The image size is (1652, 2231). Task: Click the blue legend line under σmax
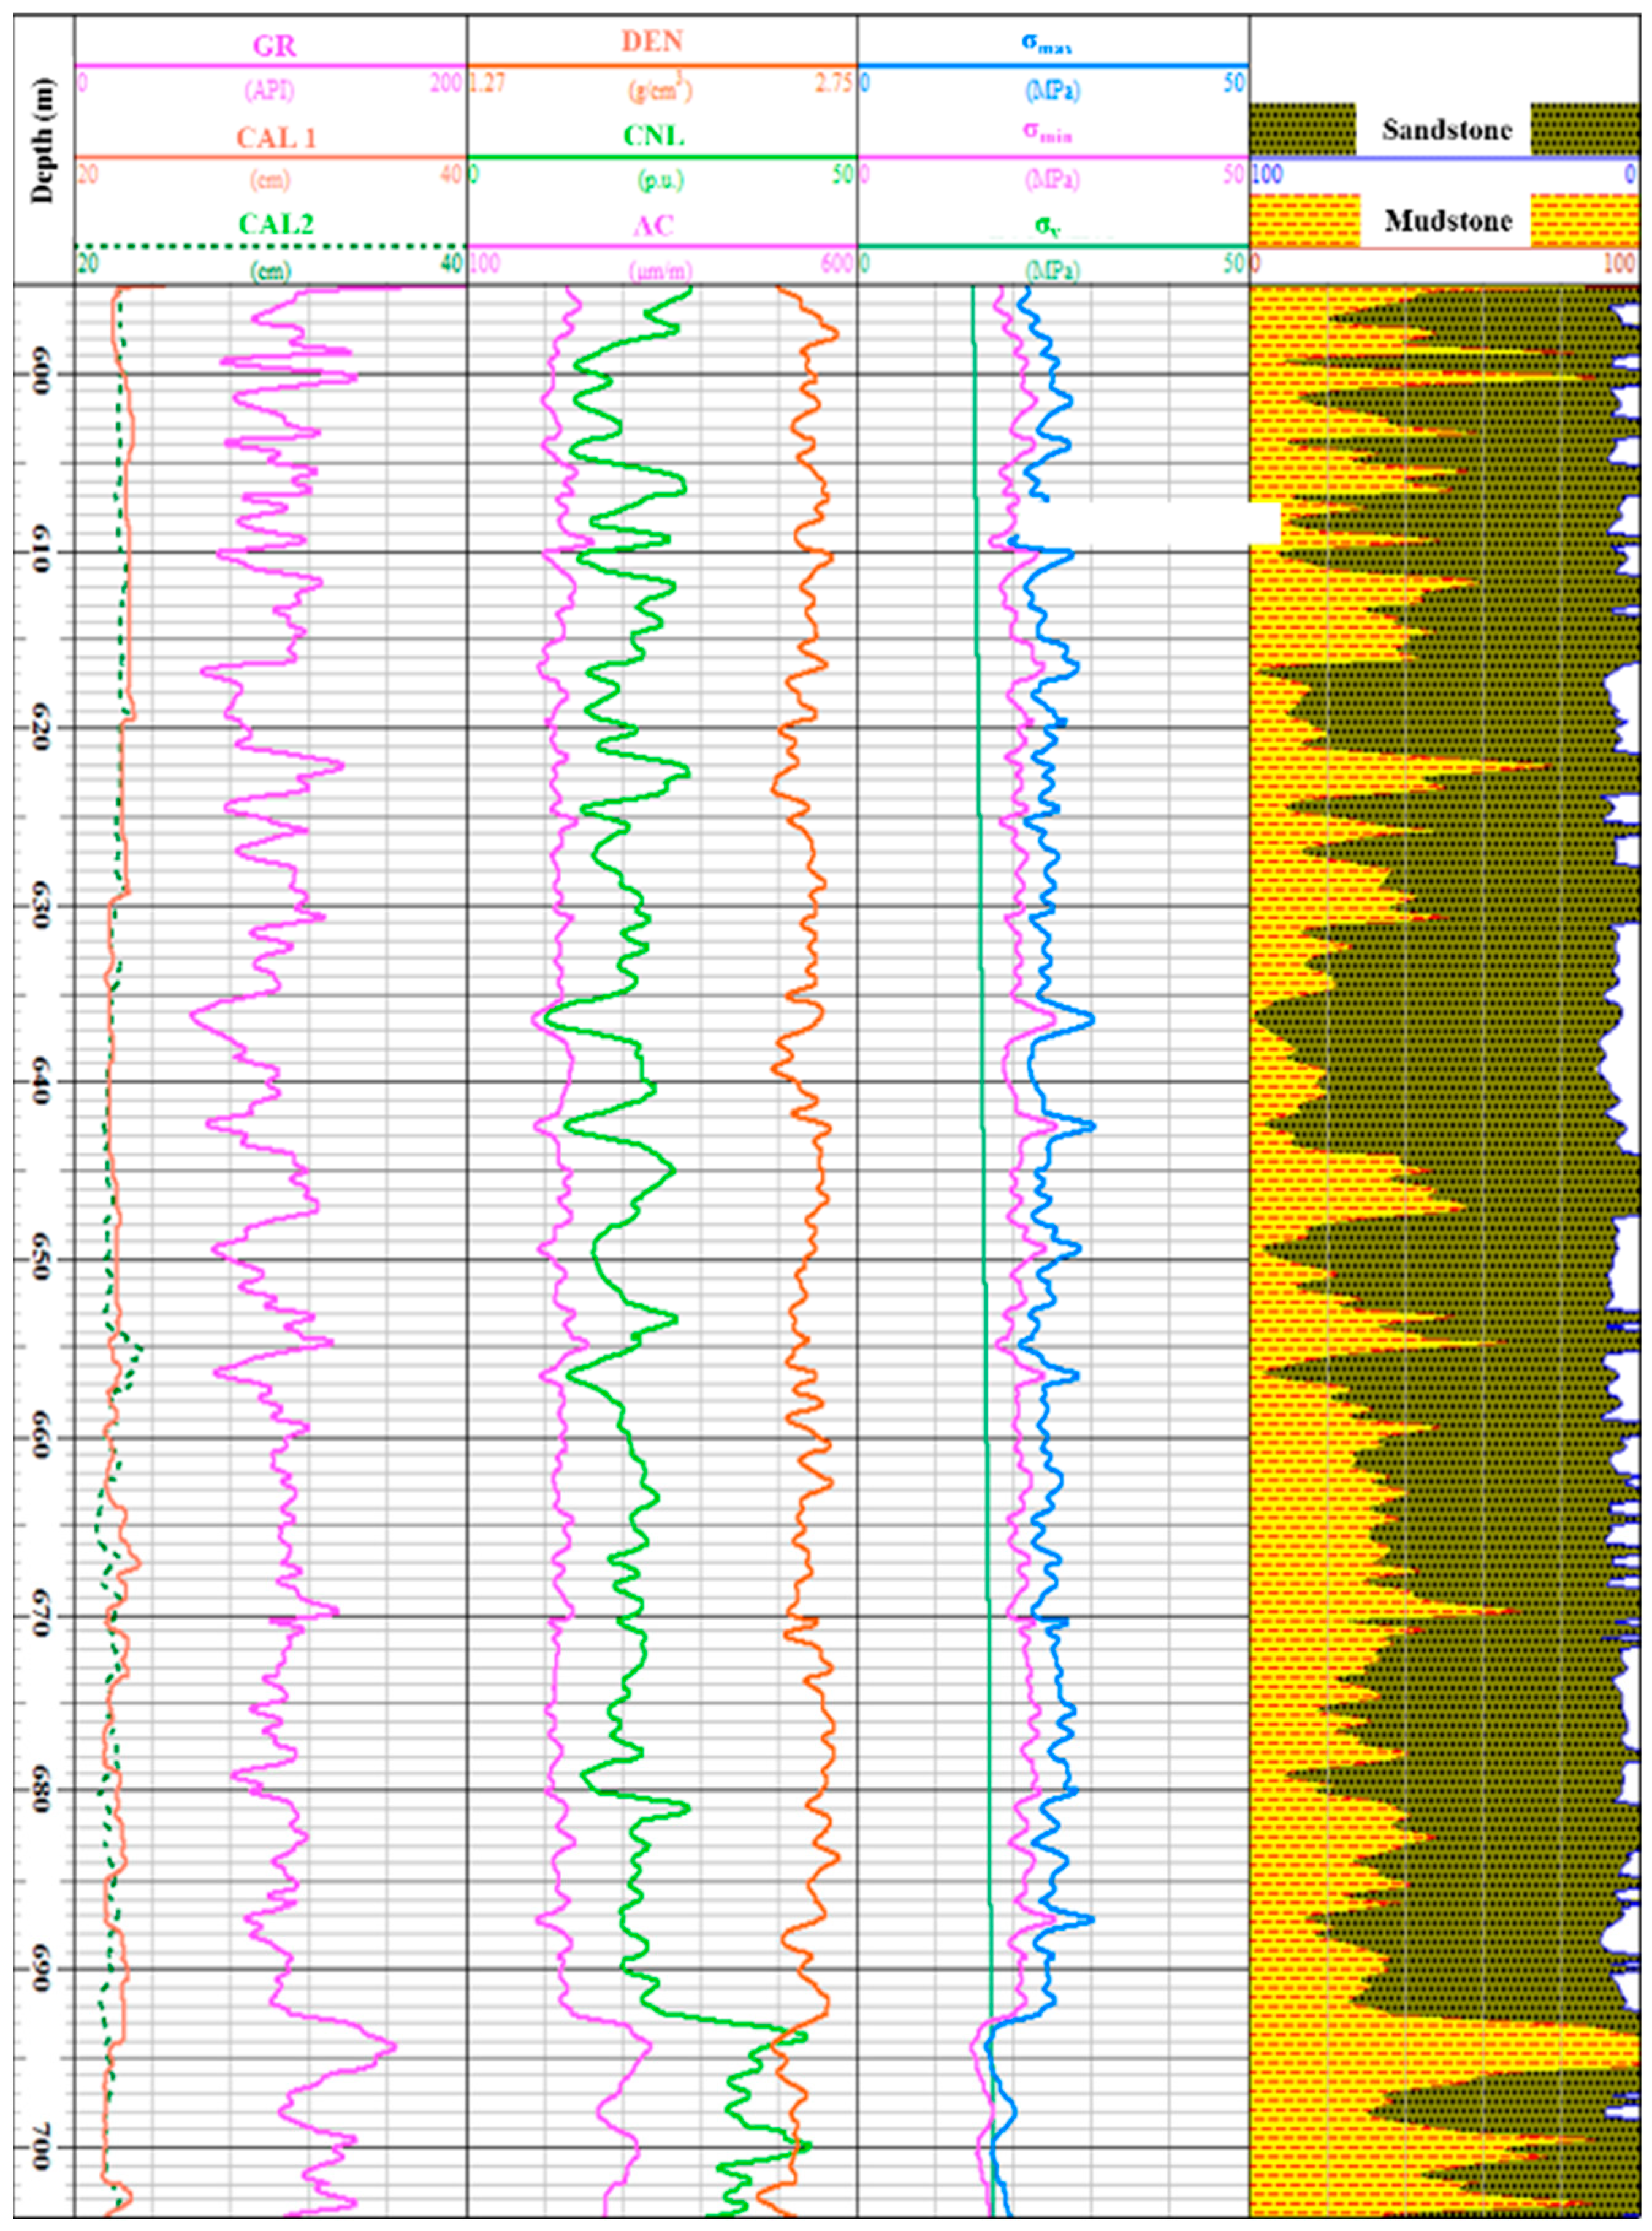pyautogui.click(x=1053, y=67)
